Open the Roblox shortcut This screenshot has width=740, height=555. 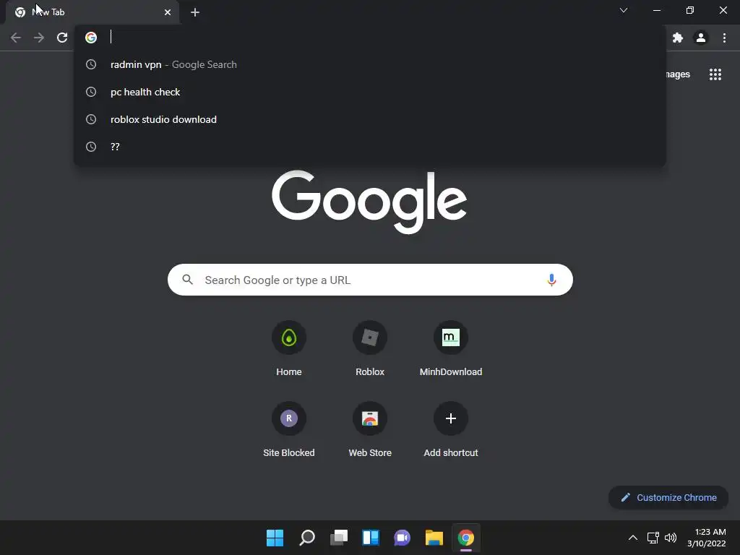(370, 349)
